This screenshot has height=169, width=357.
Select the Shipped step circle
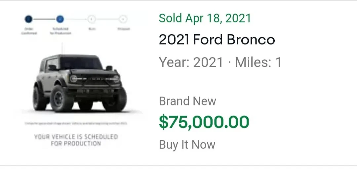(x=123, y=19)
